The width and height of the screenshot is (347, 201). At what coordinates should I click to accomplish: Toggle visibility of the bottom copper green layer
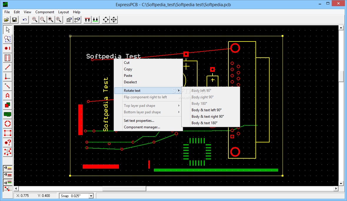8,182
